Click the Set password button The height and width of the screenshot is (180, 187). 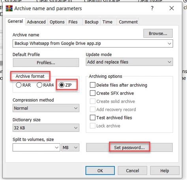(x=129, y=147)
